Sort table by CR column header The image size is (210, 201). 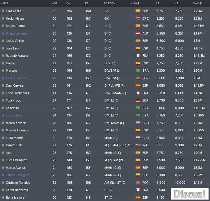tap(157, 4)
